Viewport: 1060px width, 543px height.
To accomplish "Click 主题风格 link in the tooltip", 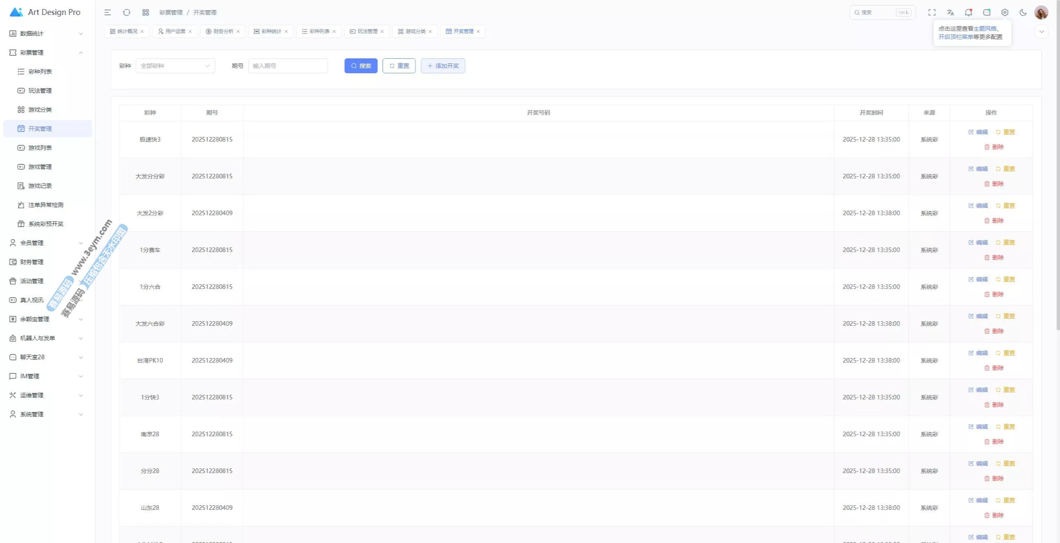I will 985,29.
